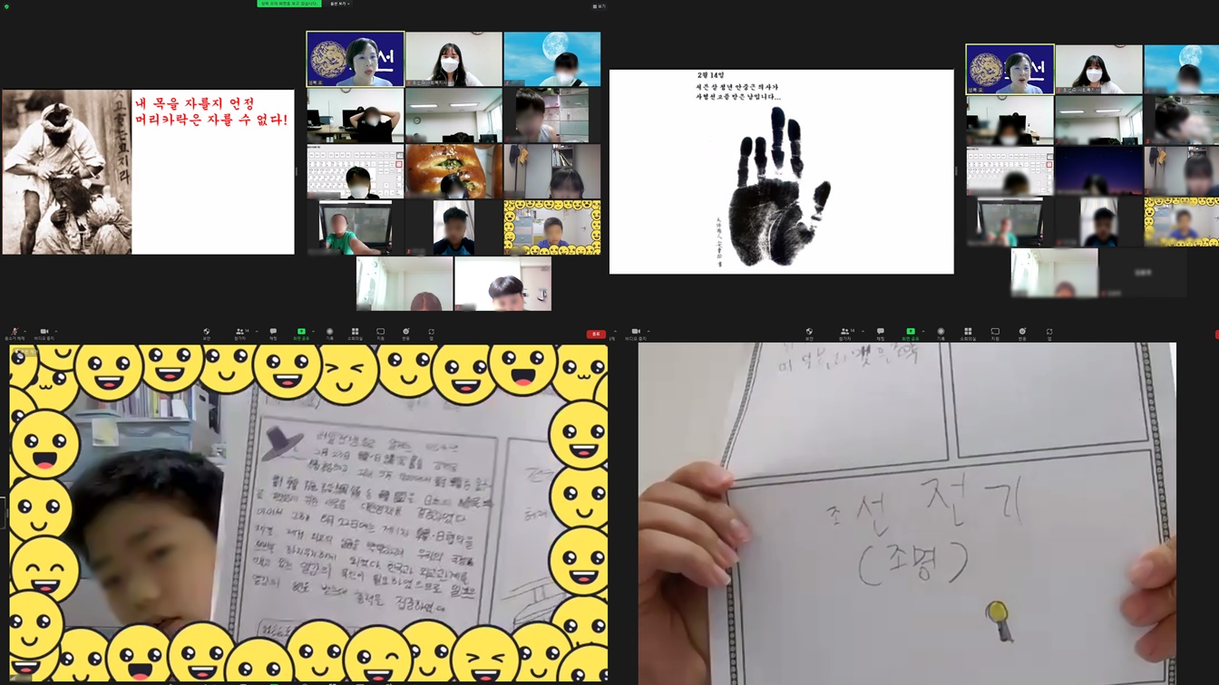Open Security shield in the left toolbar
The height and width of the screenshot is (685, 1219).
pyautogui.click(x=207, y=333)
